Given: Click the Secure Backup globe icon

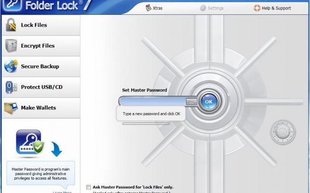Looking at the screenshot, I should (11, 66).
